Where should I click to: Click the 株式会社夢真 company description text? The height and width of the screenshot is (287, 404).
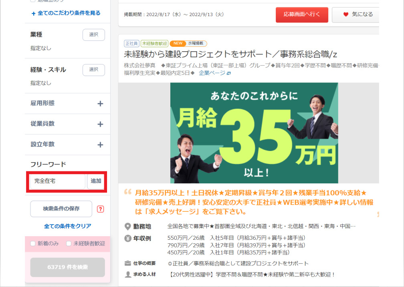click(x=251, y=69)
